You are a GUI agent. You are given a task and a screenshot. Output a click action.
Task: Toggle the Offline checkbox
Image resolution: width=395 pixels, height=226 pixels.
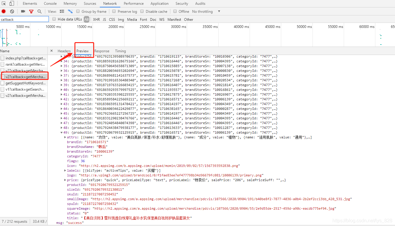pos(175,11)
